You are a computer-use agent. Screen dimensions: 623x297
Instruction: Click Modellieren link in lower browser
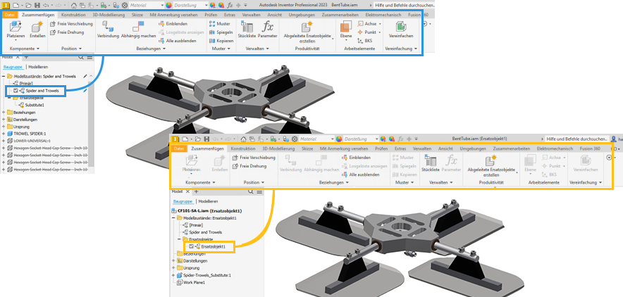pos(208,201)
